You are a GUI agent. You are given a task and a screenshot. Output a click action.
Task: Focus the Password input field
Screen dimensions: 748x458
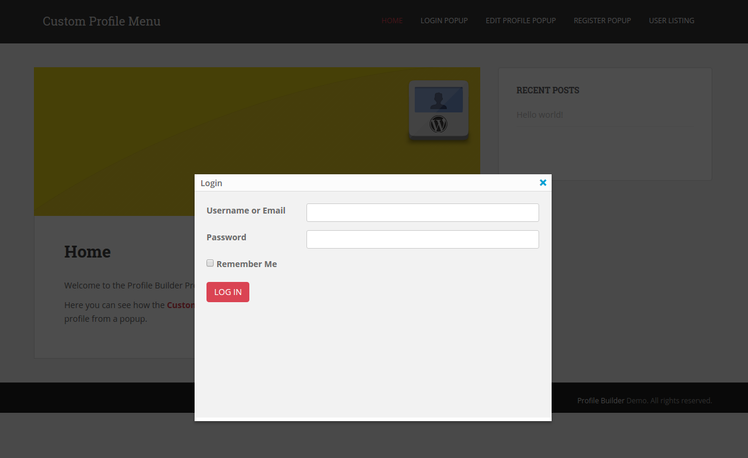click(x=422, y=239)
